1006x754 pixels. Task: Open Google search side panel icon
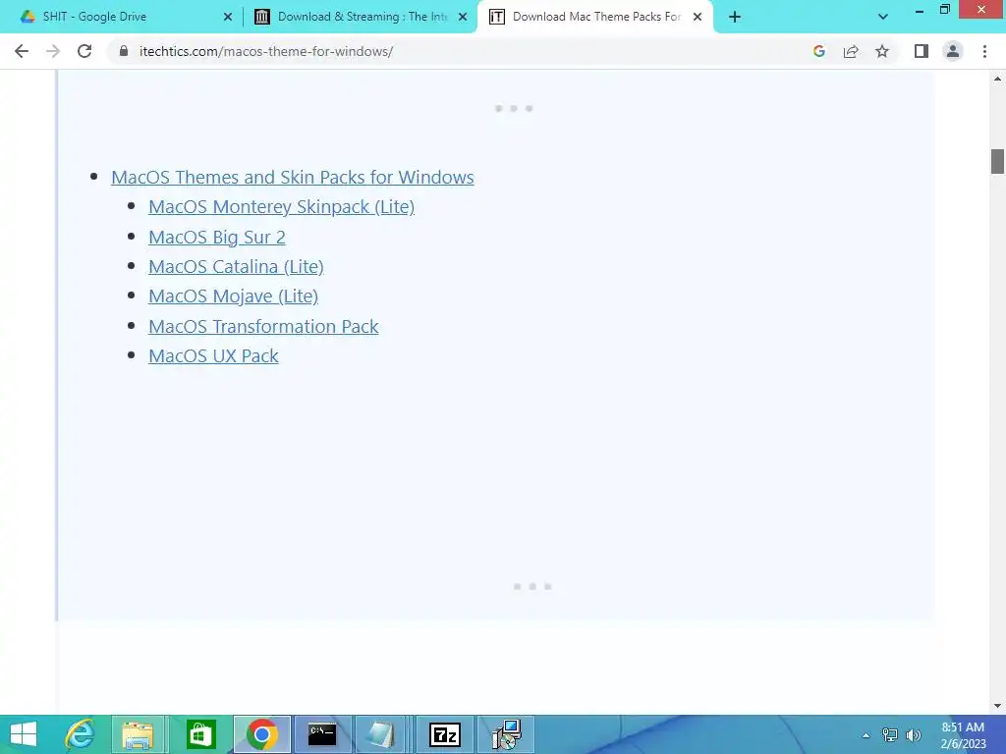click(818, 51)
